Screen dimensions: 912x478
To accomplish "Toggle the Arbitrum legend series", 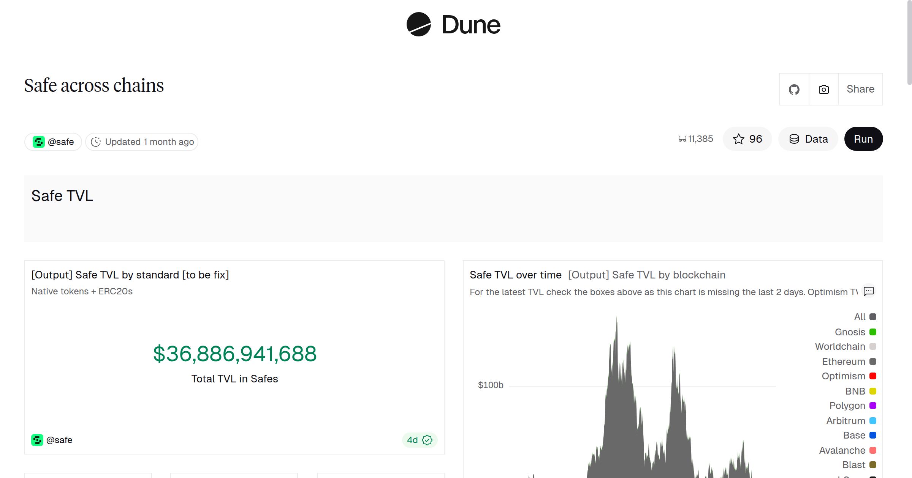I will pos(845,421).
